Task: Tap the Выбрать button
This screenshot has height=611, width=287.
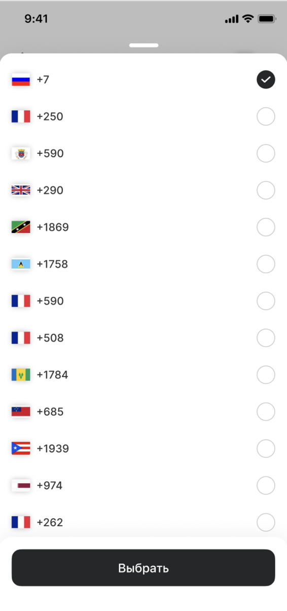Action: click(x=143, y=568)
